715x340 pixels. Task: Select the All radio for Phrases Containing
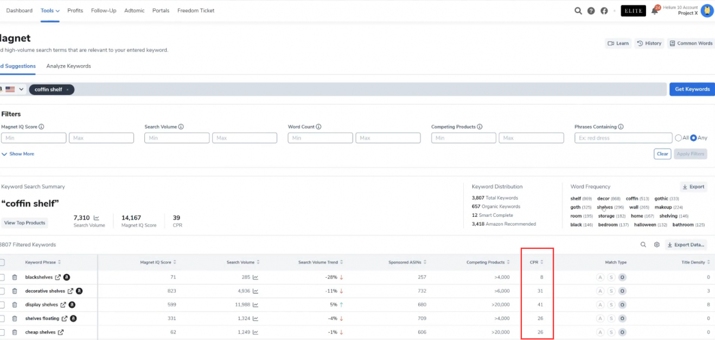[678, 138]
